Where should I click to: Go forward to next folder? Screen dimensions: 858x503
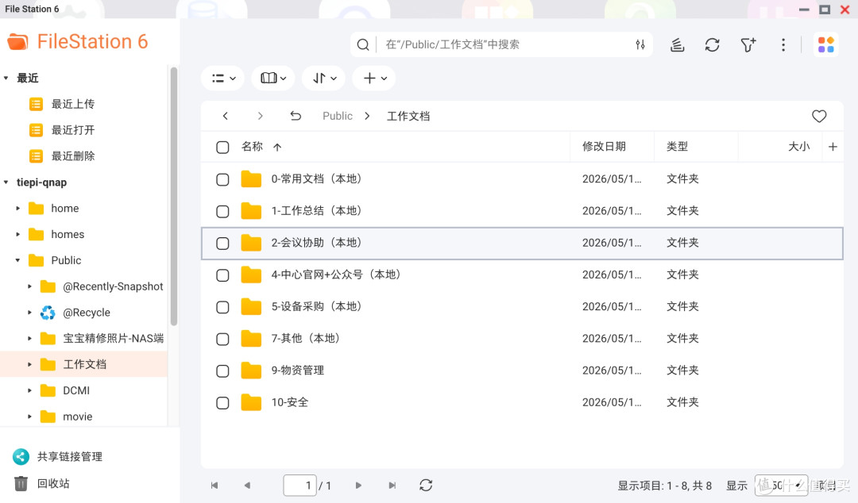pos(260,116)
